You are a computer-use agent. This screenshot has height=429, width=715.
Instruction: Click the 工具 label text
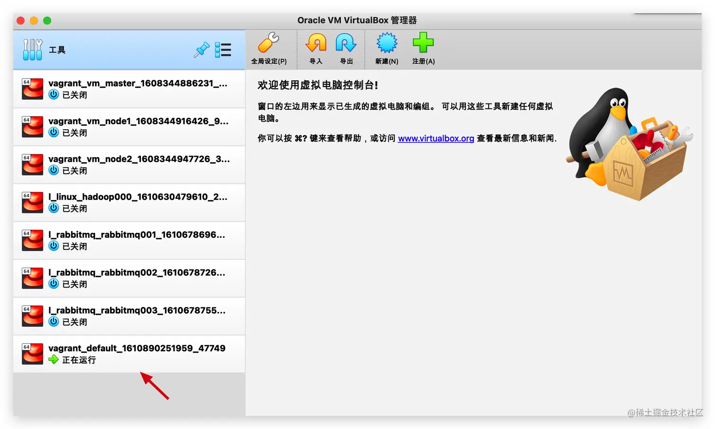[57, 50]
